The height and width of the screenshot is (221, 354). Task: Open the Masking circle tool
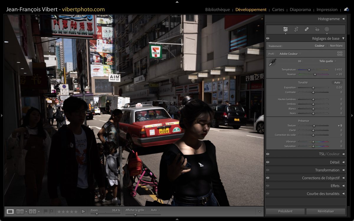click(327, 29)
